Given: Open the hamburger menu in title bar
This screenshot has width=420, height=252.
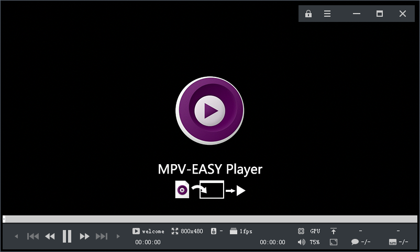Looking at the screenshot, I should [327, 14].
